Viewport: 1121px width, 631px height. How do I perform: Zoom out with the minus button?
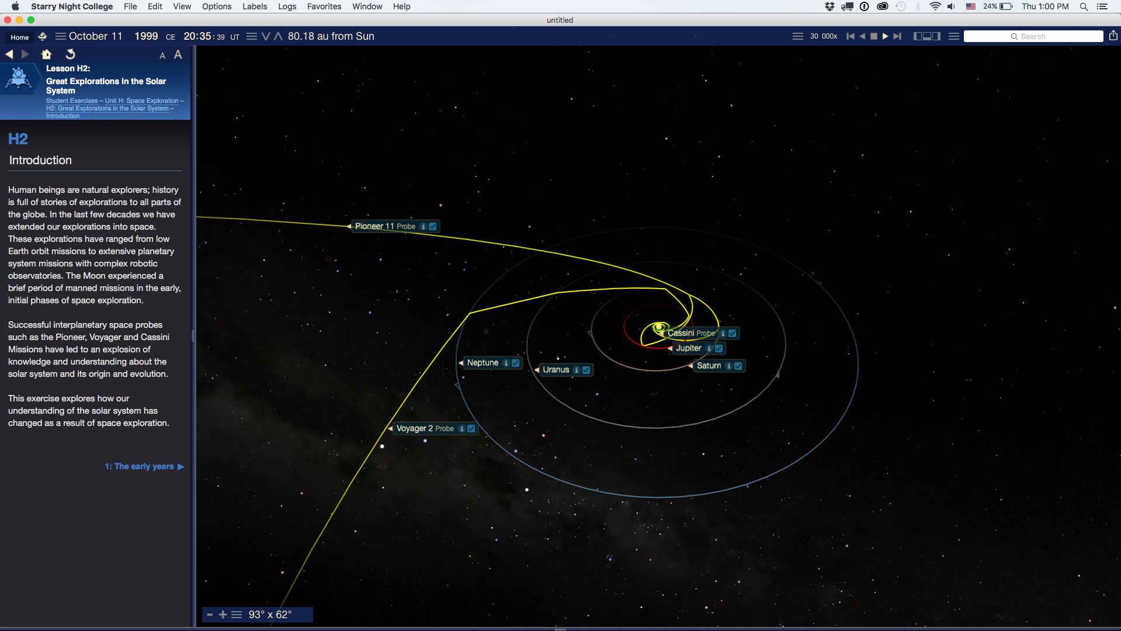pyautogui.click(x=210, y=615)
